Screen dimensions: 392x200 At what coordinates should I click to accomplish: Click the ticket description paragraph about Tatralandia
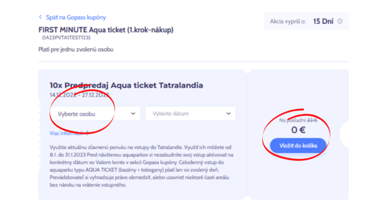tap(142, 166)
